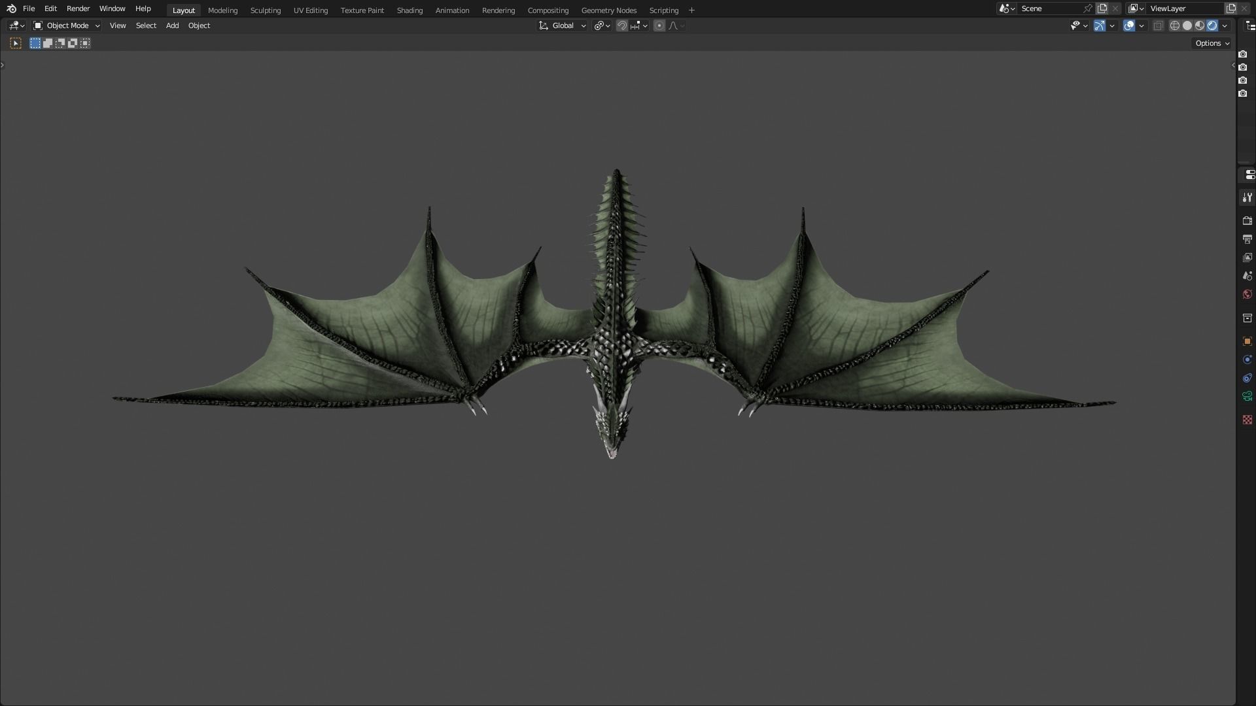The image size is (1256, 706).
Task: Open the Edit menu
Action: point(50,8)
